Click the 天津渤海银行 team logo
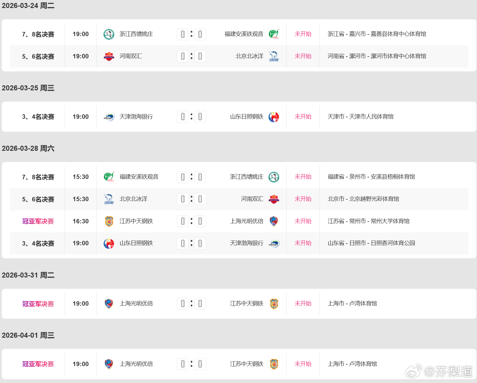This screenshot has height=383, width=477. click(109, 116)
